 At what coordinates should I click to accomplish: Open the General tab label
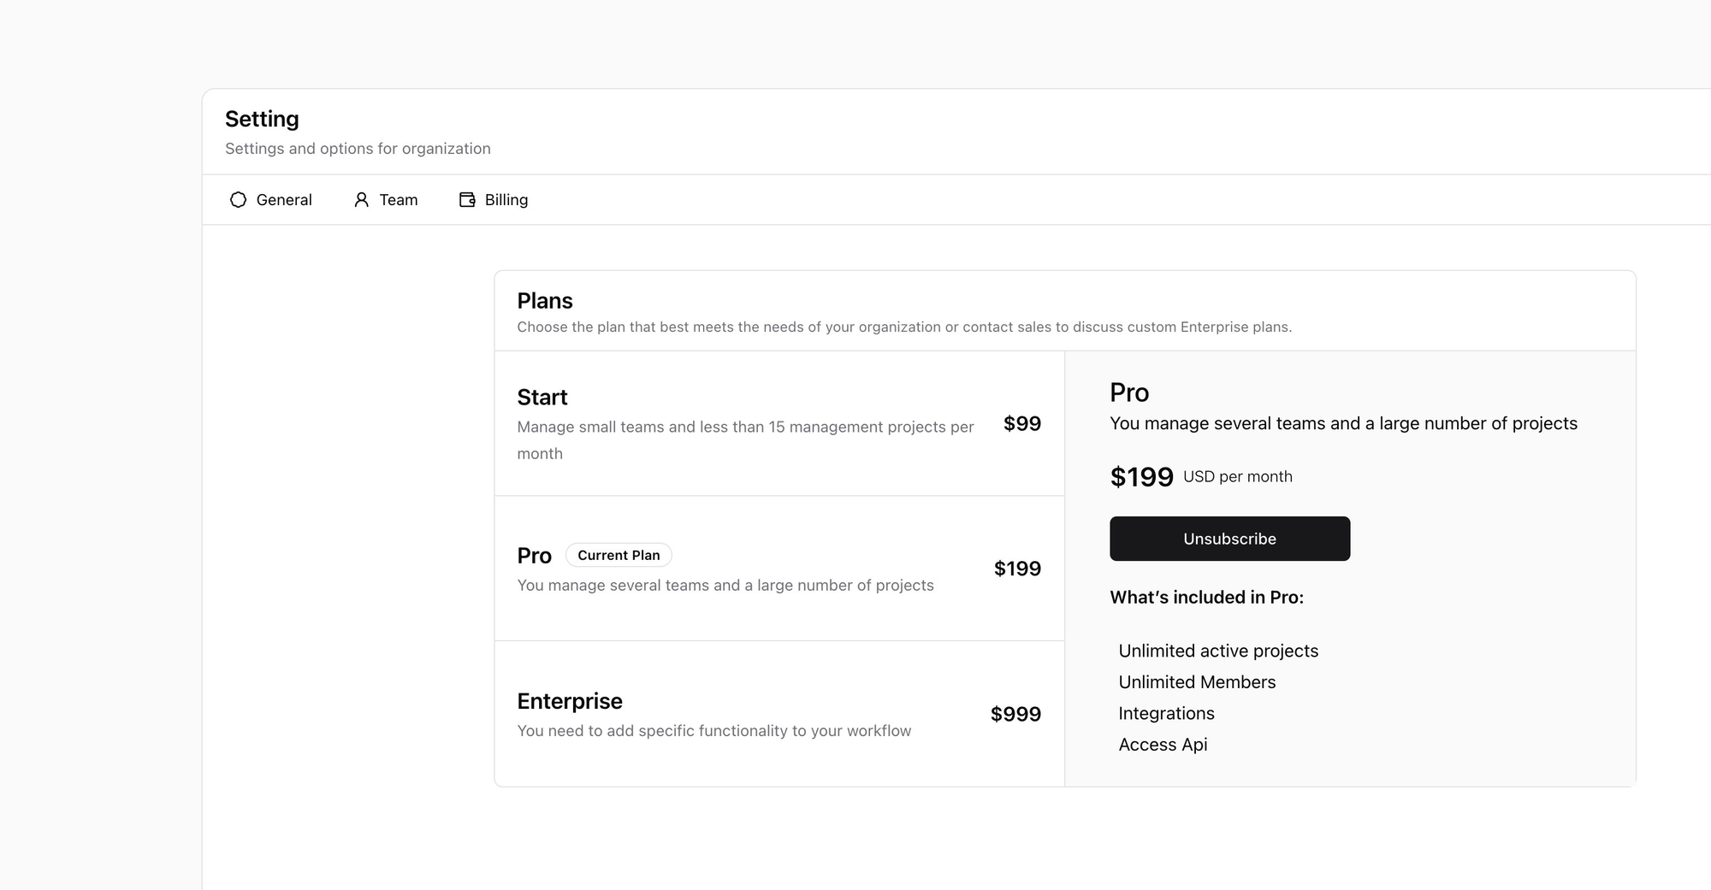284,200
